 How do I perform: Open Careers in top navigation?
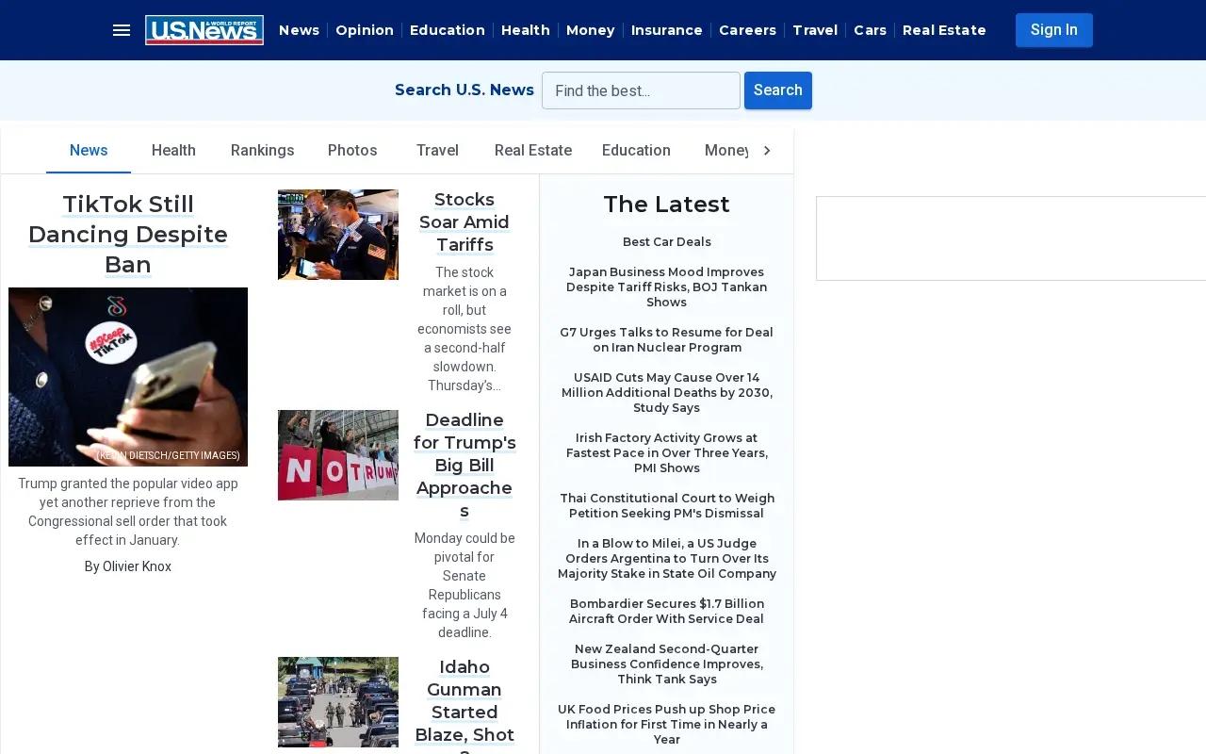coord(747,30)
